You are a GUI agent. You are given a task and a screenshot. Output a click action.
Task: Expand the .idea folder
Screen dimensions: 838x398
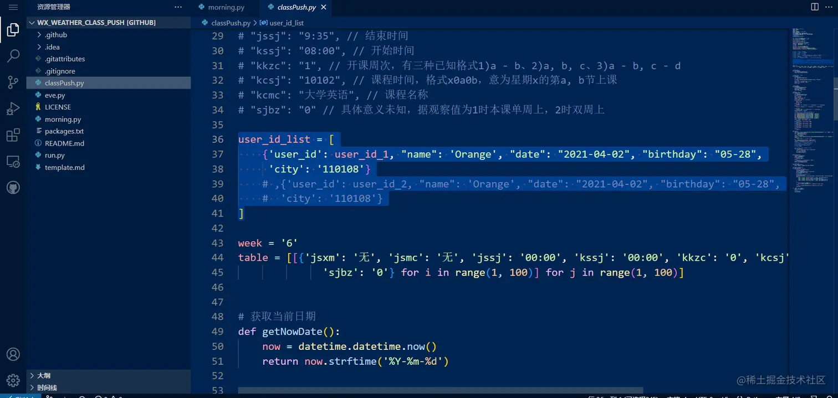pos(108,47)
